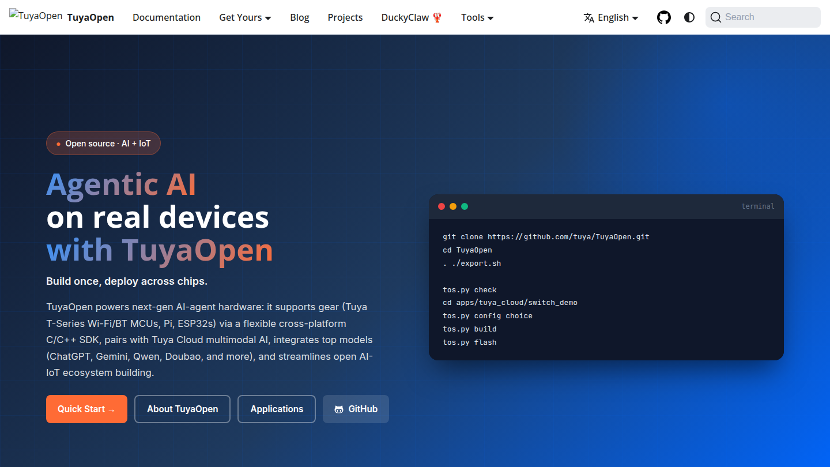Click the TuyaOpen logo image

click(36, 16)
